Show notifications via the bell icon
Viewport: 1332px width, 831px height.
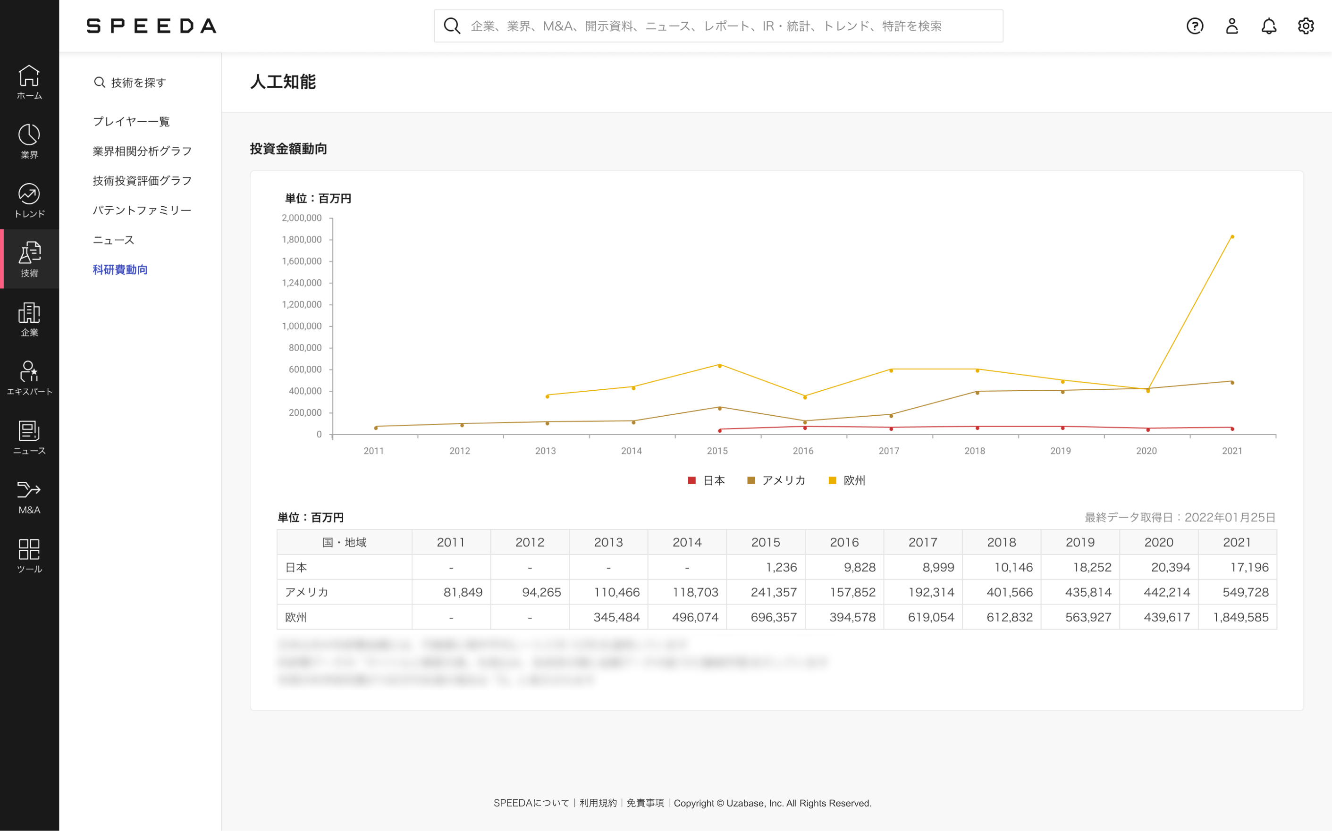(x=1268, y=26)
